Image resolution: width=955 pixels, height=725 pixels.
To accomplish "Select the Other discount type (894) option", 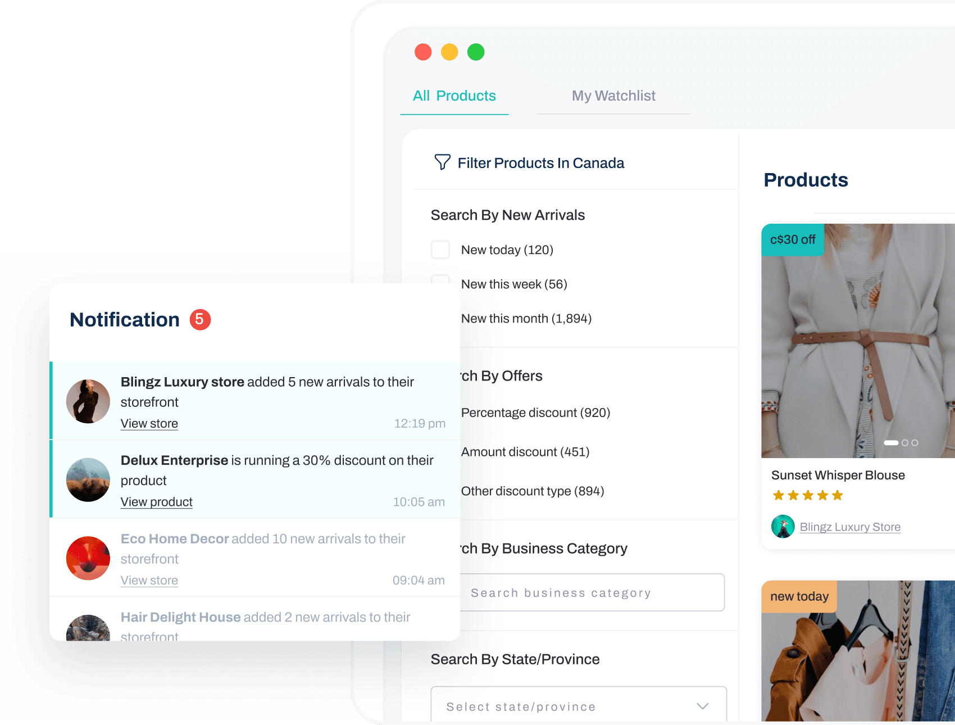I will click(x=533, y=492).
